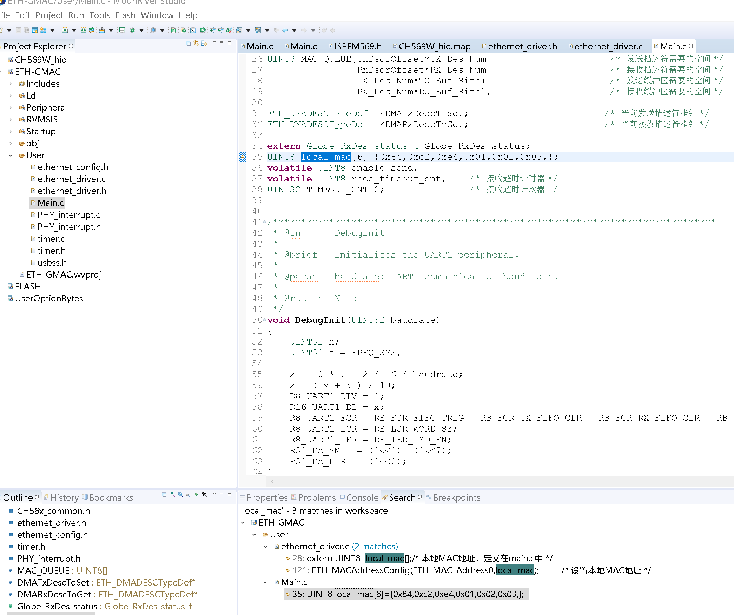Click the Debug bug icon
The width and height of the screenshot is (734, 615).
(x=132, y=30)
